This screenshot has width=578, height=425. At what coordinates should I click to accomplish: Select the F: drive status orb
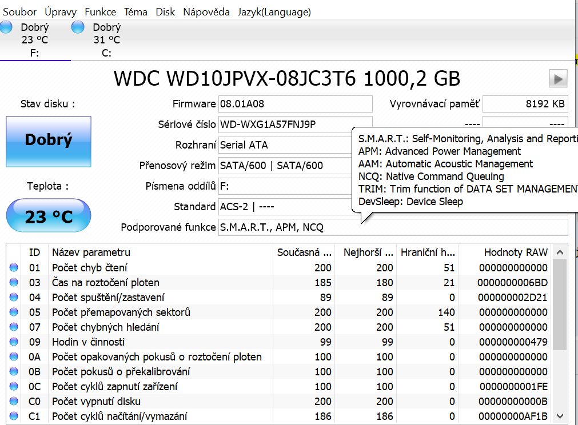[x=6, y=27]
